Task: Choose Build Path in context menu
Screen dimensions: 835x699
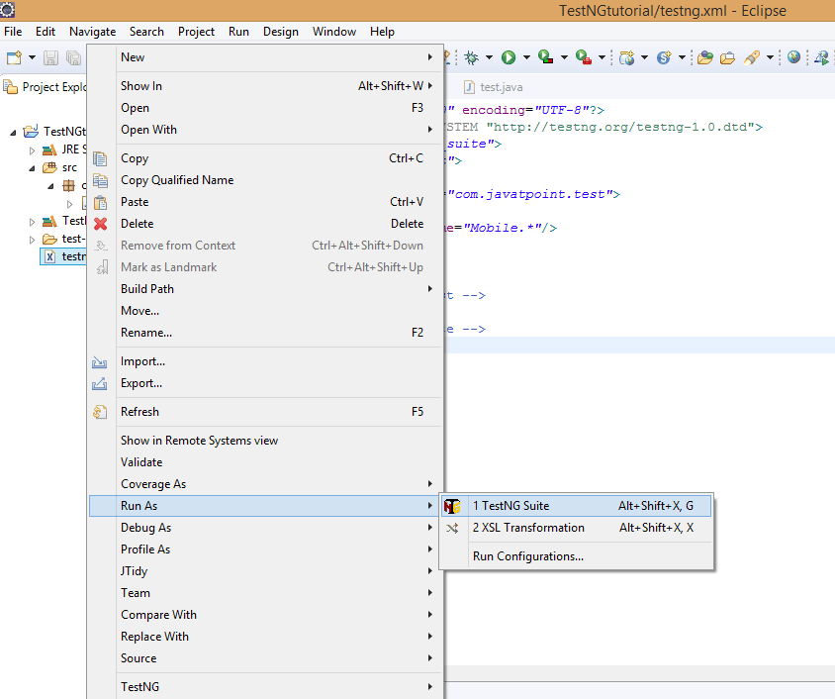Action: pos(265,289)
